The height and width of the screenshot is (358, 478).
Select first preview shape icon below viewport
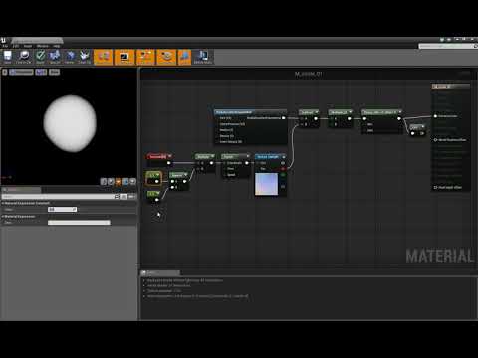pyautogui.click(x=104, y=181)
